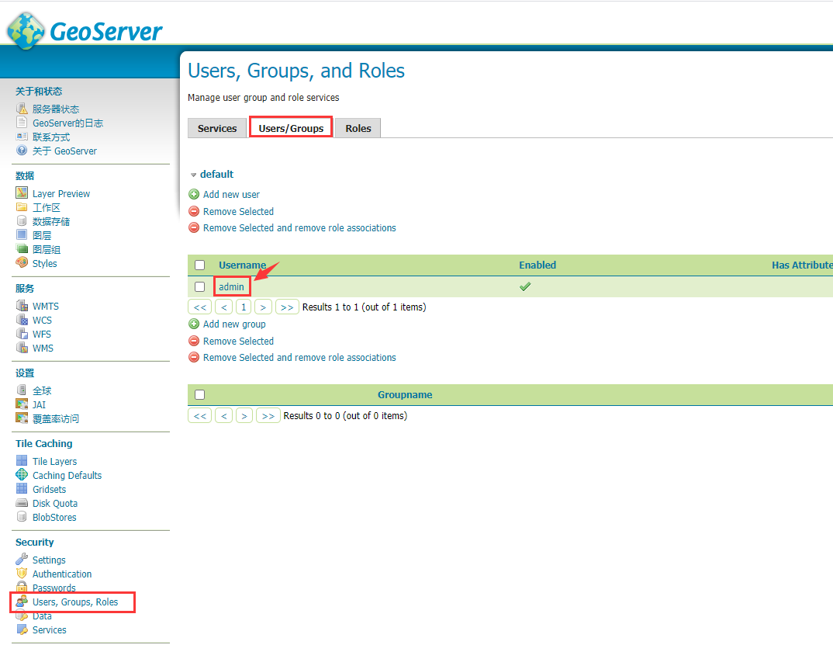Collapse the default user group service section
This screenshot has width=833, height=645.
[x=194, y=174]
